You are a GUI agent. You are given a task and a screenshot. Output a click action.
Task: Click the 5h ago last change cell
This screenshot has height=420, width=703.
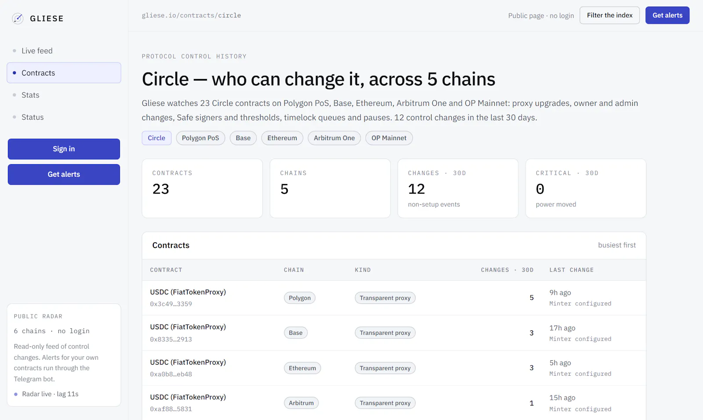580,368
